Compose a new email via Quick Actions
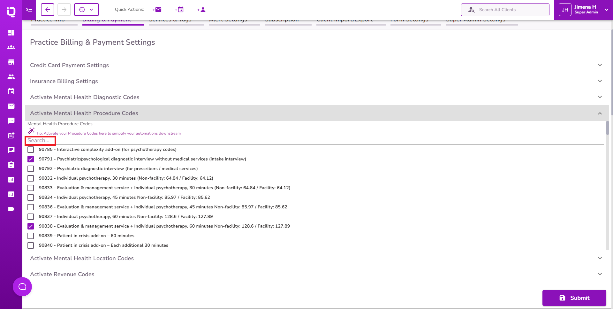 tap(157, 10)
